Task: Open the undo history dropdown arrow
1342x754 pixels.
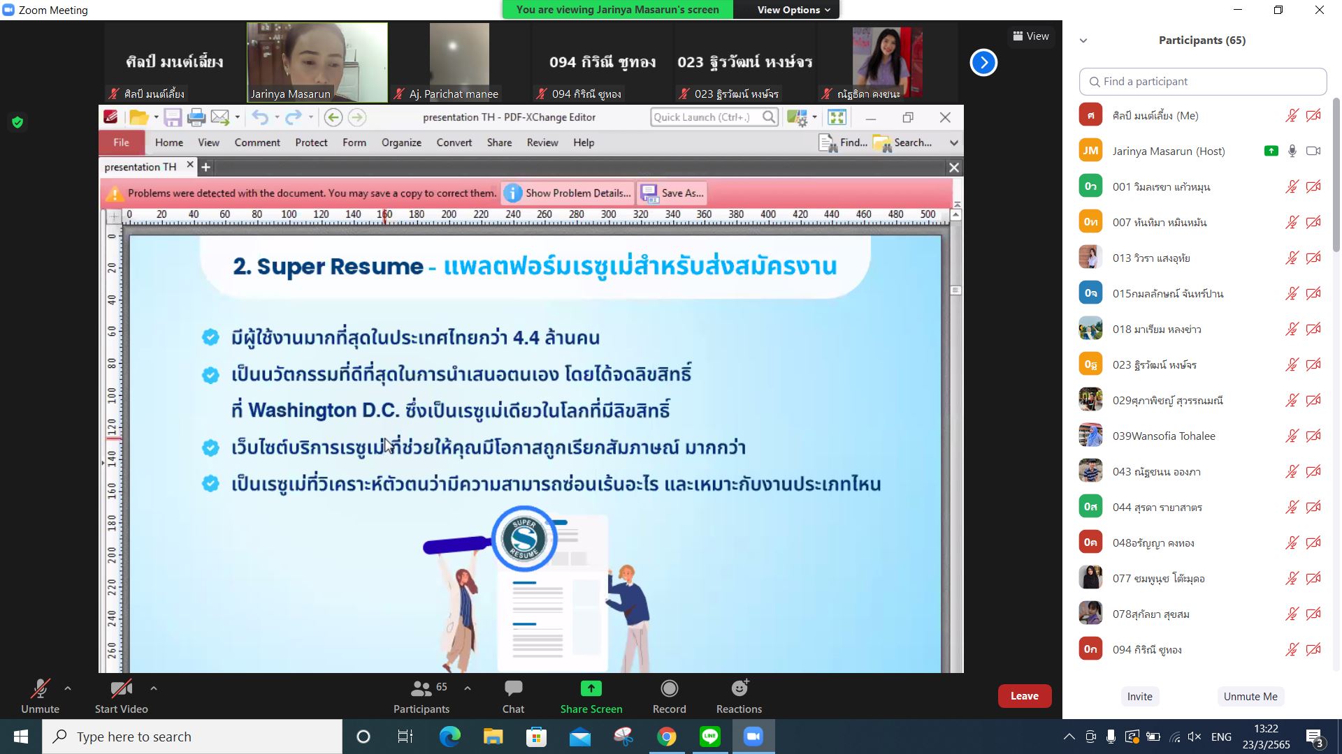Action: coord(277,117)
